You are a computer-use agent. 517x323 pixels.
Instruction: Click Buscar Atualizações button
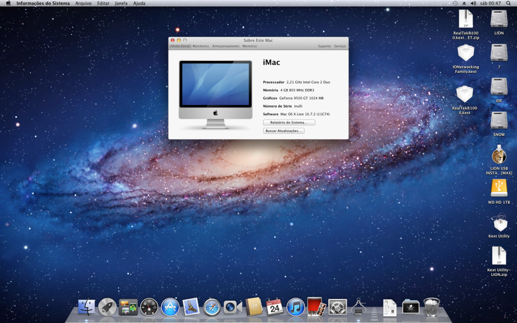coord(284,131)
